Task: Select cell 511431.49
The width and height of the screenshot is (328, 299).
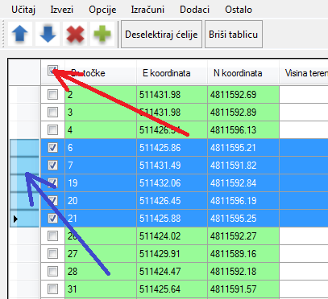Action: tap(172, 165)
